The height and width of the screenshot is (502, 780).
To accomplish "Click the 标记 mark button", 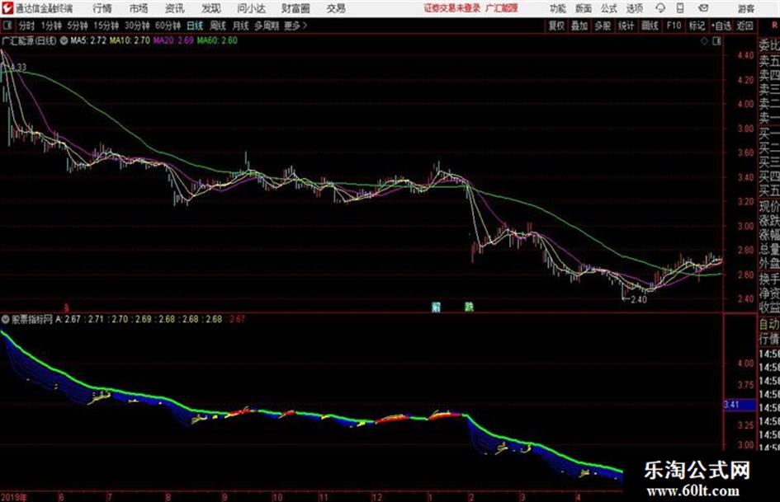I will pos(697,26).
